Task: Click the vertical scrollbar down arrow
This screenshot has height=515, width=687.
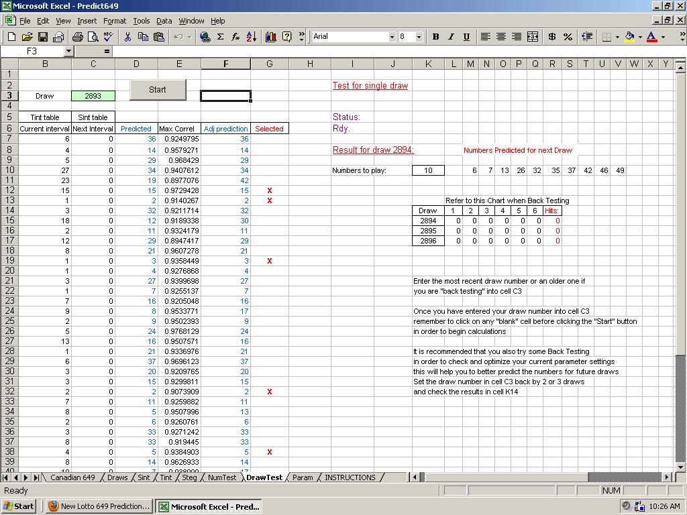Action: point(680,467)
